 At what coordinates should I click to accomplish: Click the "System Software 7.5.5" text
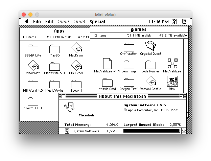(145, 105)
